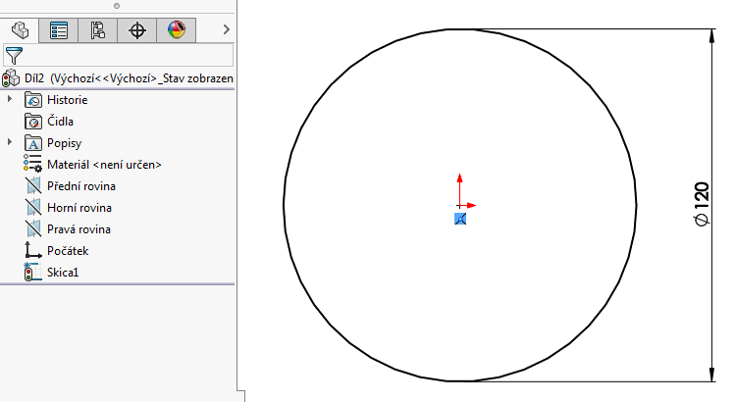This screenshot has width=736, height=402.
Task: Click the sketch origin point
Action: click(459, 206)
